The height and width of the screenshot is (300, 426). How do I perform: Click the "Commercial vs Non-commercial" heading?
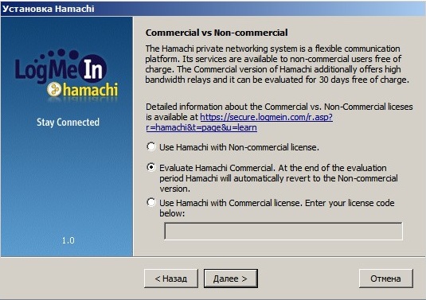217,33
